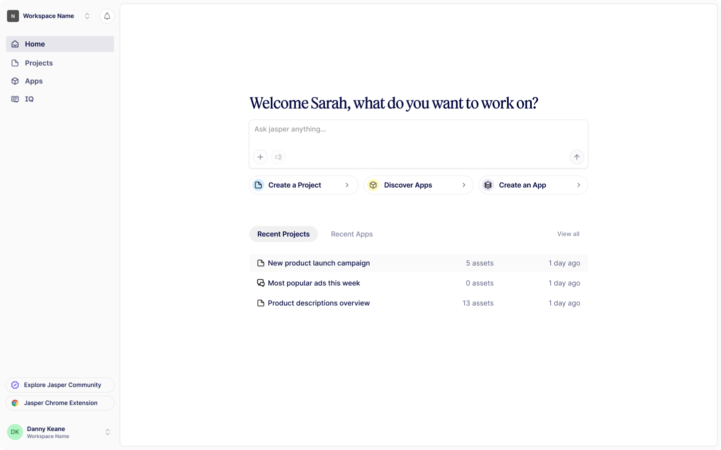Open notifications via the bell icon
This screenshot has height=450, width=721.
pos(107,16)
